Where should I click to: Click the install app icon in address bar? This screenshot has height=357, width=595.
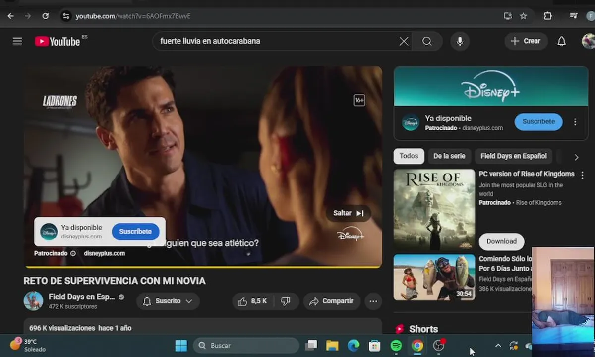pos(507,16)
